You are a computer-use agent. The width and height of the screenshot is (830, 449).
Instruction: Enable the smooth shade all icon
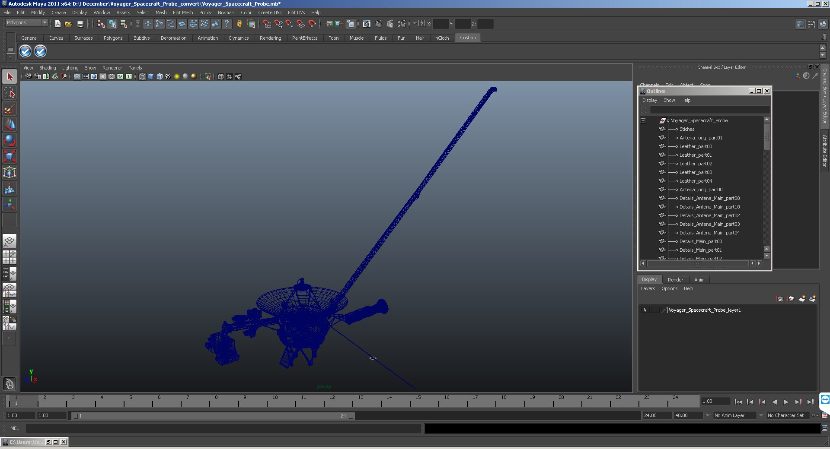tap(151, 76)
